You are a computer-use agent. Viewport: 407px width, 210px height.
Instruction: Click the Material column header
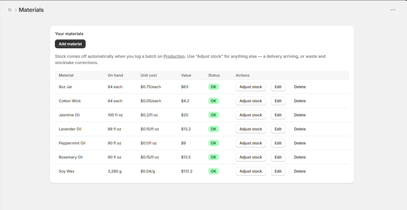click(x=66, y=75)
